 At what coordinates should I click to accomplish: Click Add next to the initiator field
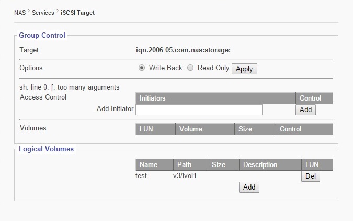coord(305,109)
